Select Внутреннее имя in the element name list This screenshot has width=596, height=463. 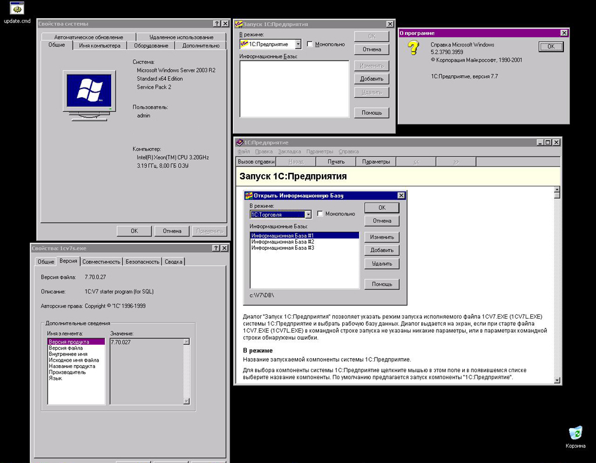tap(76, 354)
